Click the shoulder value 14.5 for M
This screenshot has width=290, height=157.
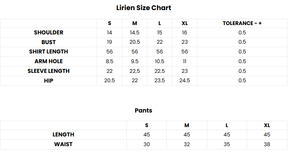pos(135,33)
